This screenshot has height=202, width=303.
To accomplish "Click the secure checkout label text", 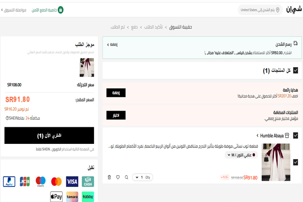I will [44, 10].
